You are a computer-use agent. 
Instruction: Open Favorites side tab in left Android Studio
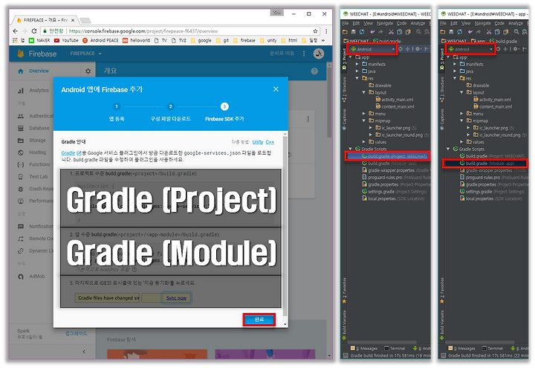point(344,290)
